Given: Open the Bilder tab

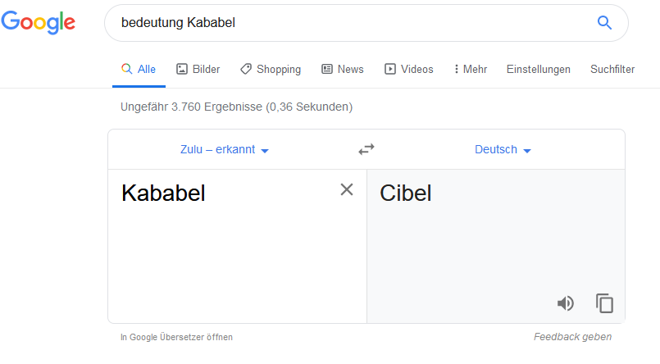Looking at the screenshot, I should click(198, 69).
